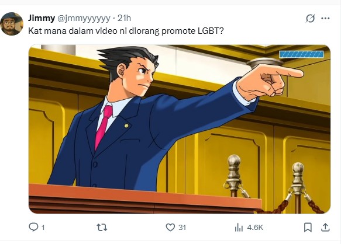This screenshot has height=244, width=341.
Task: Show the 1 reply count
Action: click(43, 228)
